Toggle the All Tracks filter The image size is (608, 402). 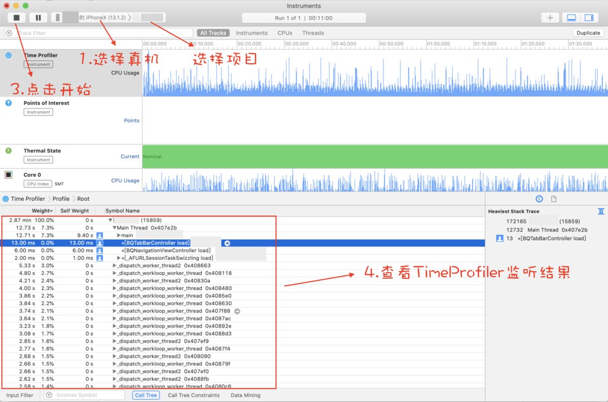point(213,32)
